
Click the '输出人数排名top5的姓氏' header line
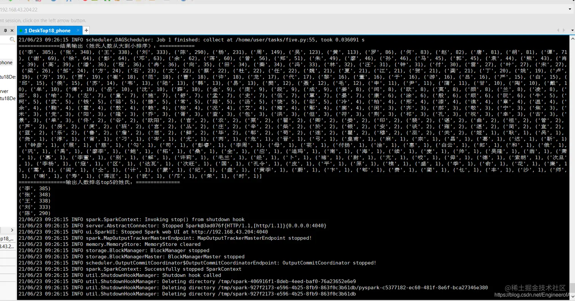(99, 183)
